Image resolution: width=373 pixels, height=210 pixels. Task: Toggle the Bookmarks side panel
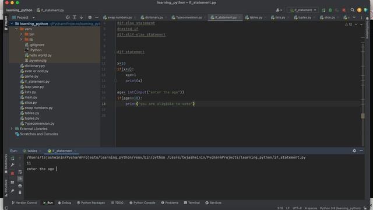(6, 163)
